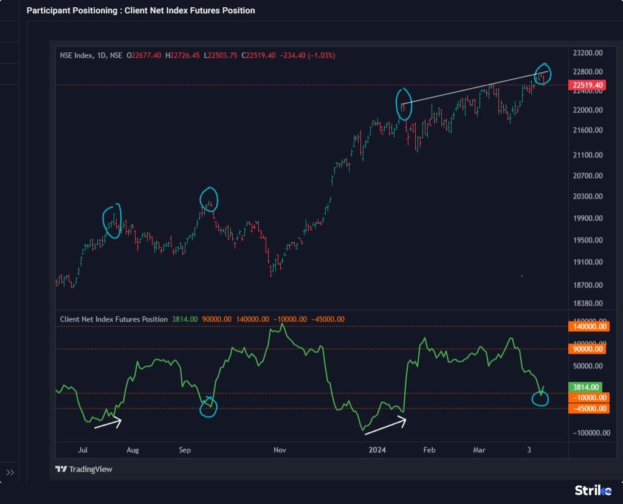Select the orange -10000.00 level label
Image resolution: width=623 pixels, height=504 pixels.
(x=588, y=398)
